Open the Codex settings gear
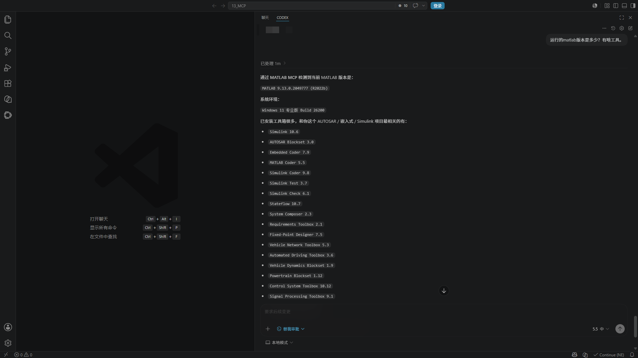This screenshot has width=638, height=358. (x=622, y=28)
